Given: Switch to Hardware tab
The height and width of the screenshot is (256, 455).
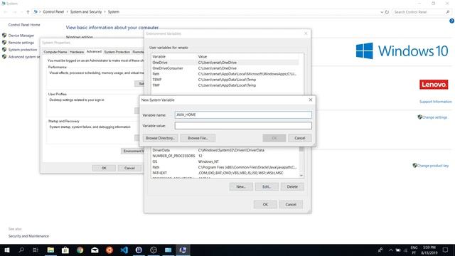Looking at the screenshot, I should coord(77,52).
